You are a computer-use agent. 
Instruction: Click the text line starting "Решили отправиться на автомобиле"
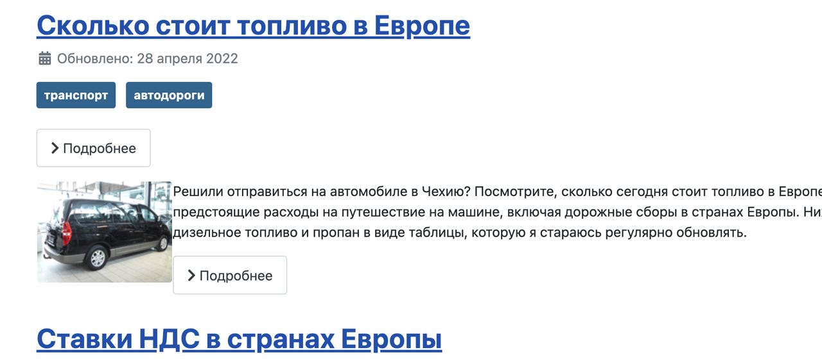point(498,192)
